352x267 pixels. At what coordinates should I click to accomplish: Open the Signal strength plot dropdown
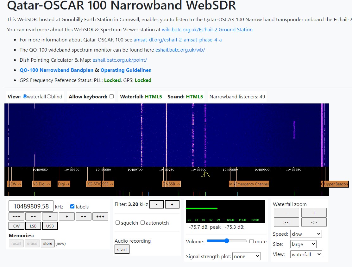[x=247, y=256]
